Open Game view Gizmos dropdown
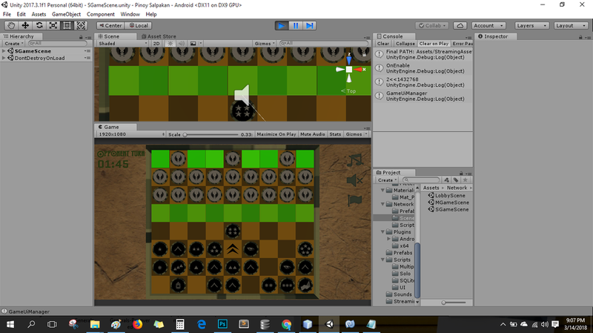This screenshot has height=333, width=593. point(357,134)
